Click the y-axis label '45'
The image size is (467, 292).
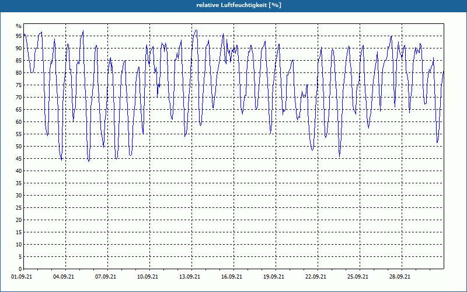tap(19, 158)
